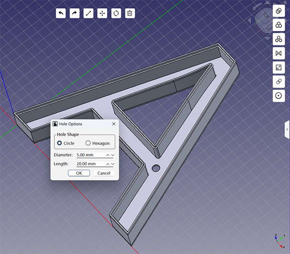Click the trash delete button
Viewport: 290px width, 254px height.
click(x=130, y=13)
